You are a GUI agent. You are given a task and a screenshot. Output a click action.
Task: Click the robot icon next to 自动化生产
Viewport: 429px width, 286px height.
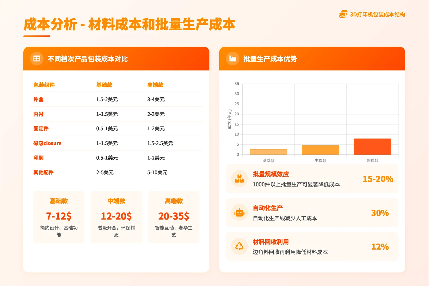(x=239, y=213)
